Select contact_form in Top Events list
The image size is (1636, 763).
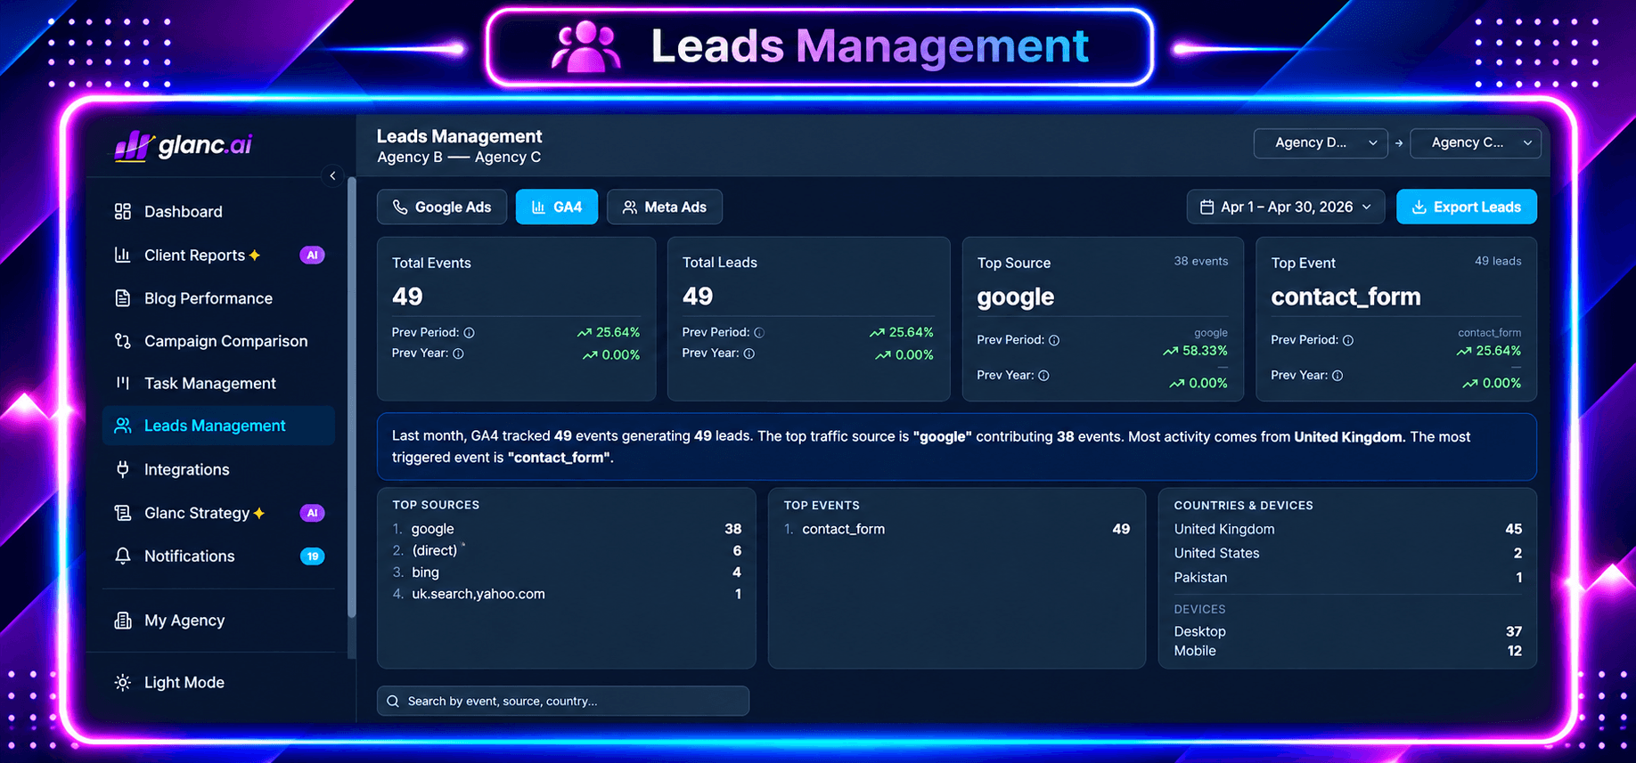coord(957,529)
